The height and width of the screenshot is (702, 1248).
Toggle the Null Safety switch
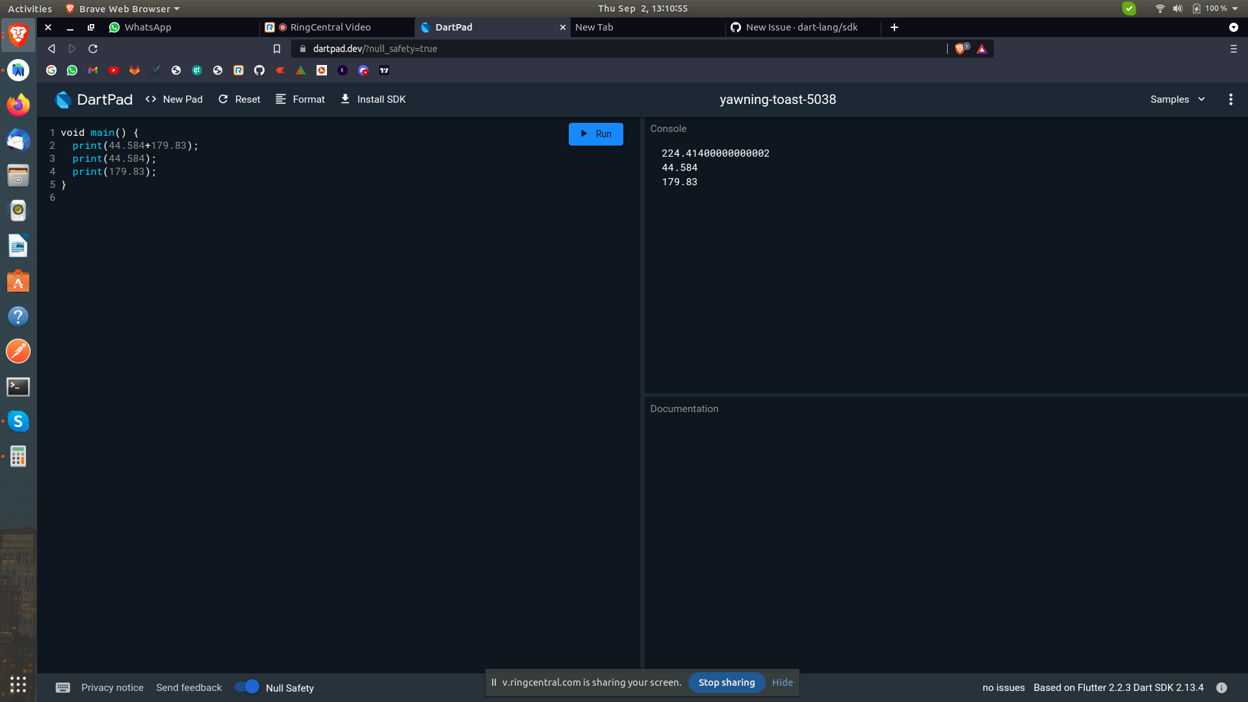(247, 687)
